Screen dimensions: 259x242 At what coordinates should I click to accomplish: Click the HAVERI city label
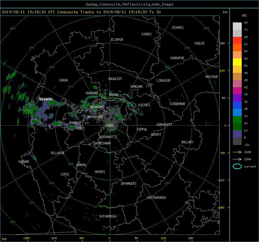100,172
